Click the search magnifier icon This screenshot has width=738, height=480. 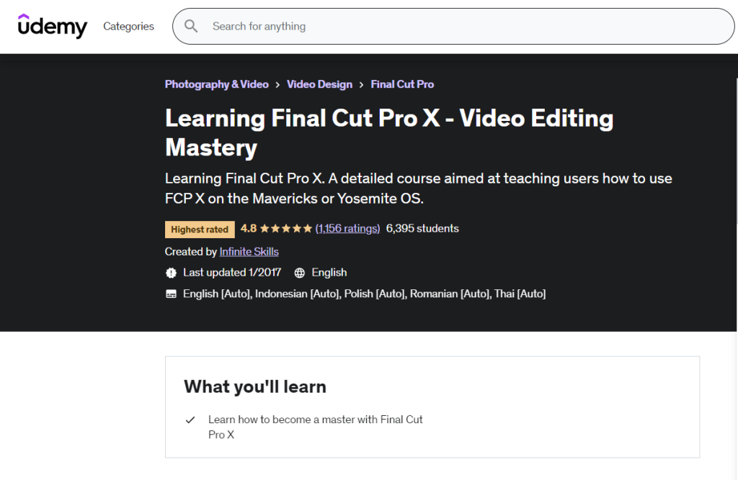coord(190,26)
